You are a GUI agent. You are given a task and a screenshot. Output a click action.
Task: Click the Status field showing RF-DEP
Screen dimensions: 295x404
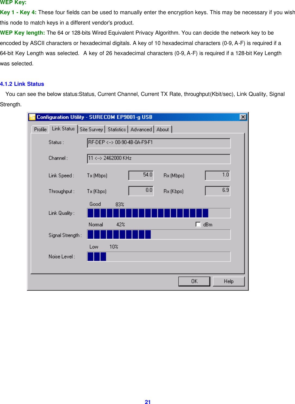pyautogui.click(x=159, y=143)
